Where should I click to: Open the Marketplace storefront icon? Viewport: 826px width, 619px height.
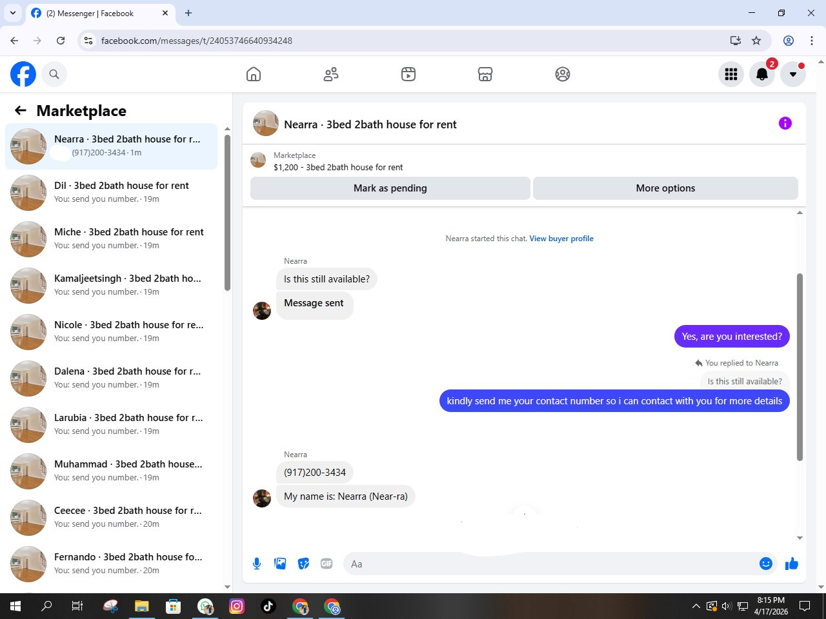(x=485, y=74)
